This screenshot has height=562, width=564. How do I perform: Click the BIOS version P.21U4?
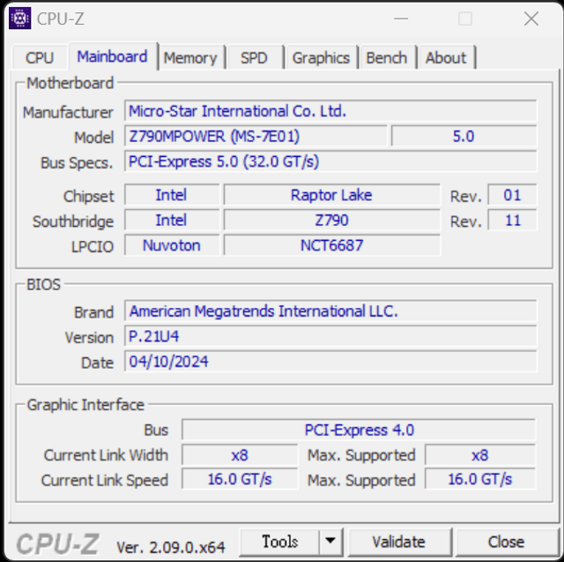coord(330,336)
